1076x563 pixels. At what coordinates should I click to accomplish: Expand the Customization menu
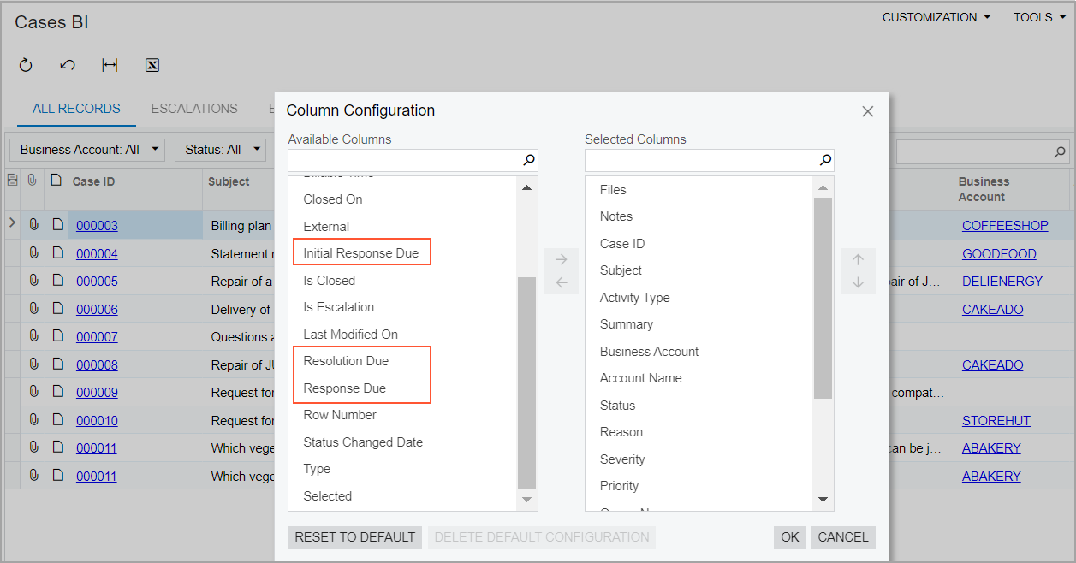(x=936, y=17)
